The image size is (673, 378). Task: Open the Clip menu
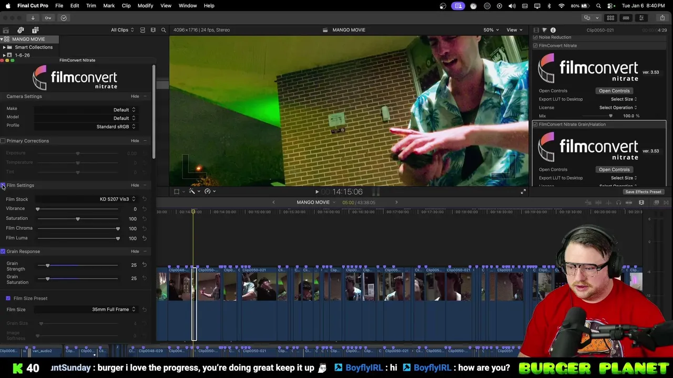[x=126, y=6]
